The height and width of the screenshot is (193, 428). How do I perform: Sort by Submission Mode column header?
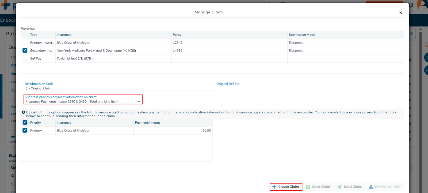[x=302, y=35]
